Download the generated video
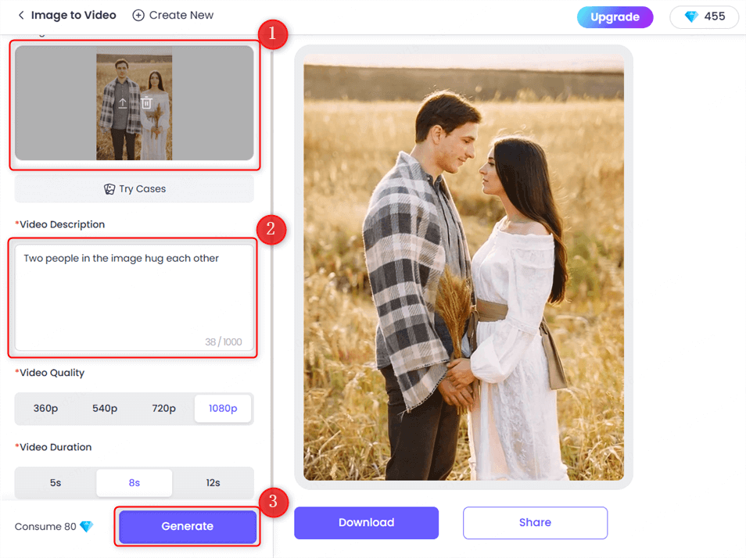This screenshot has width=746, height=558. [x=366, y=523]
